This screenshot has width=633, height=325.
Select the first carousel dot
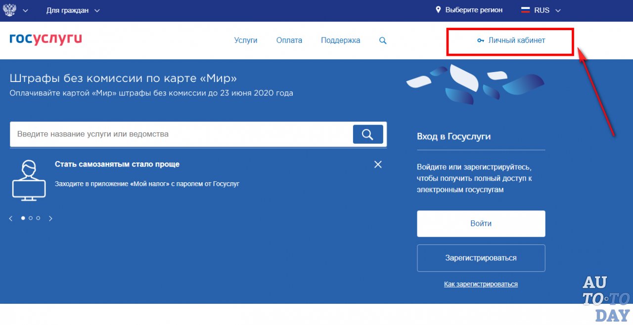[23, 218]
